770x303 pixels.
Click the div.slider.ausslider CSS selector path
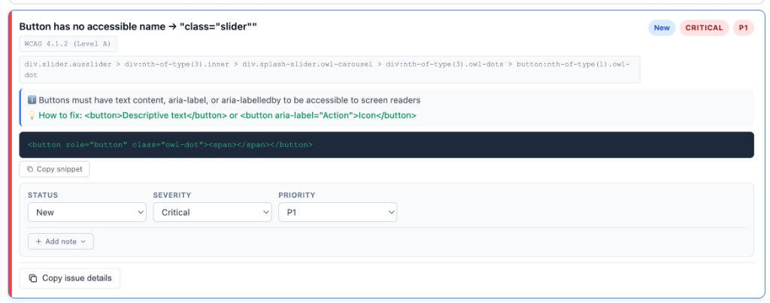[x=329, y=69]
